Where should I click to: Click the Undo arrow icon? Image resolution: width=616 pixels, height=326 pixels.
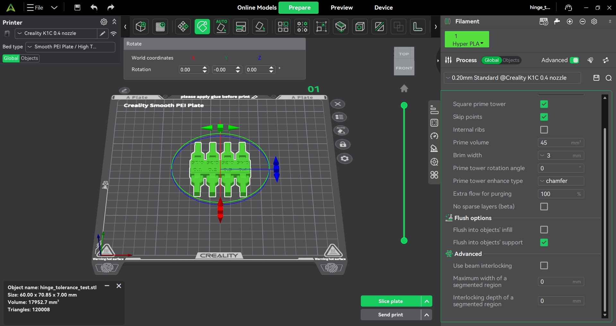(x=94, y=7)
